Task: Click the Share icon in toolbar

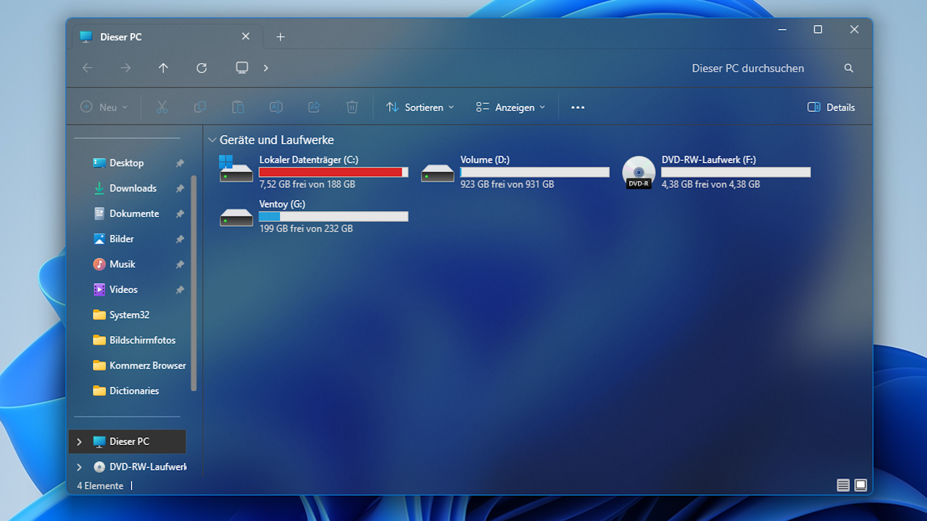Action: tap(314, 107)
